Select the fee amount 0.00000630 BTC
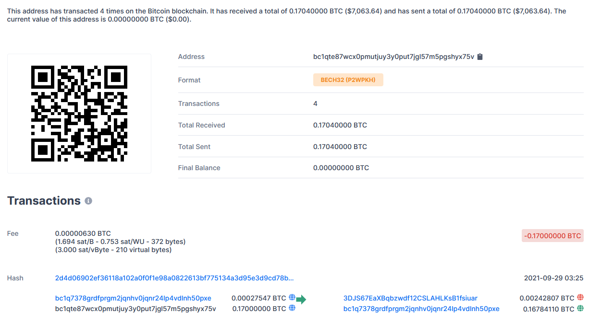This screenshot has width=601, height=324. coord(83,233)
